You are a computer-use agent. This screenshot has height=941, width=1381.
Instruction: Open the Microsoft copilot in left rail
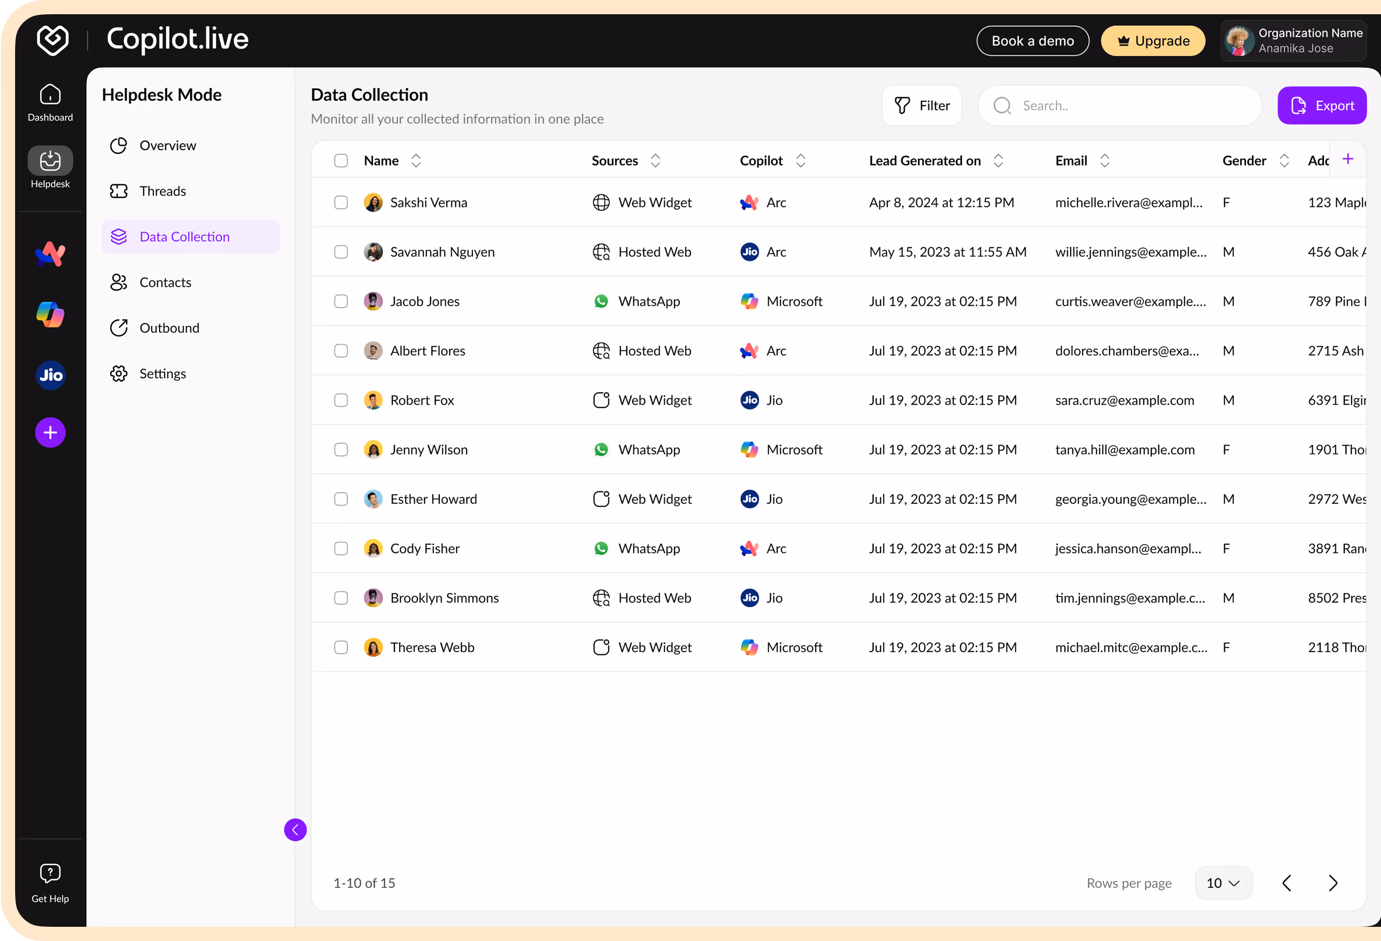[51, 314]
